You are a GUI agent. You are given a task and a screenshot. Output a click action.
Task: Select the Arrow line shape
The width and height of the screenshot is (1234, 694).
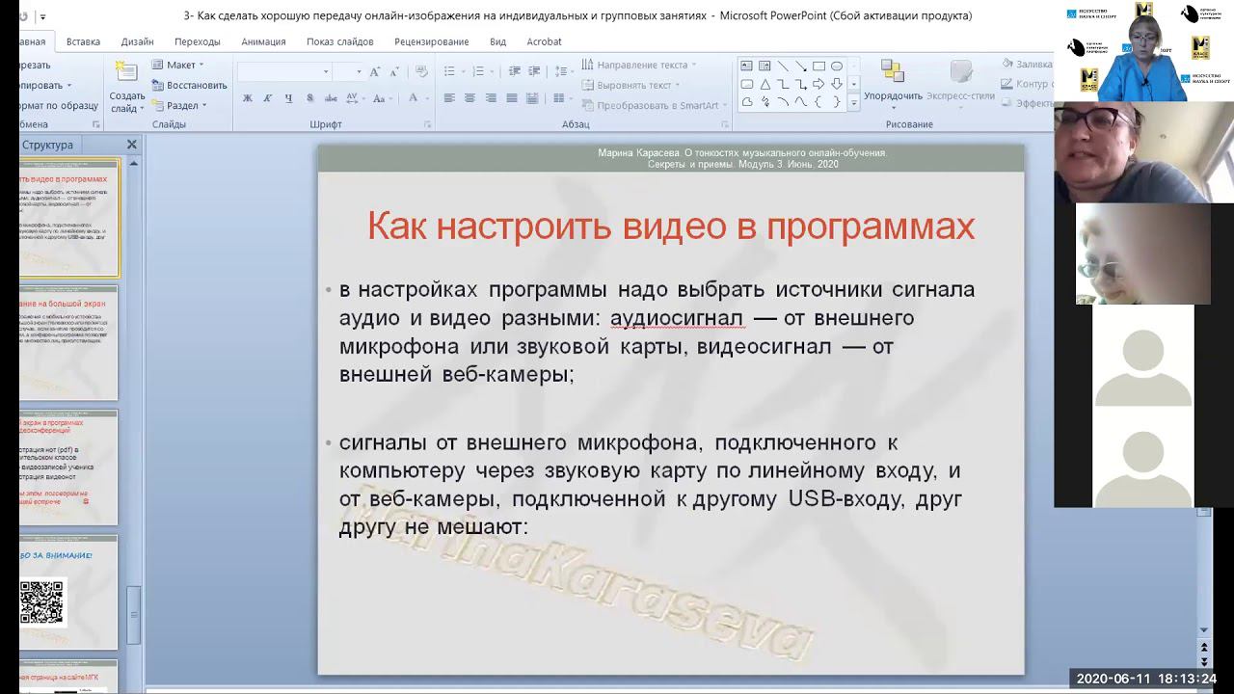point(800,66)
